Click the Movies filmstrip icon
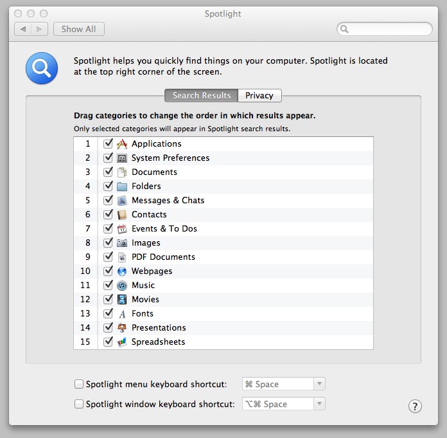Image resolution: width=447 pixels, height=438 pixels. pyautogui.click(x=122, y=300)
